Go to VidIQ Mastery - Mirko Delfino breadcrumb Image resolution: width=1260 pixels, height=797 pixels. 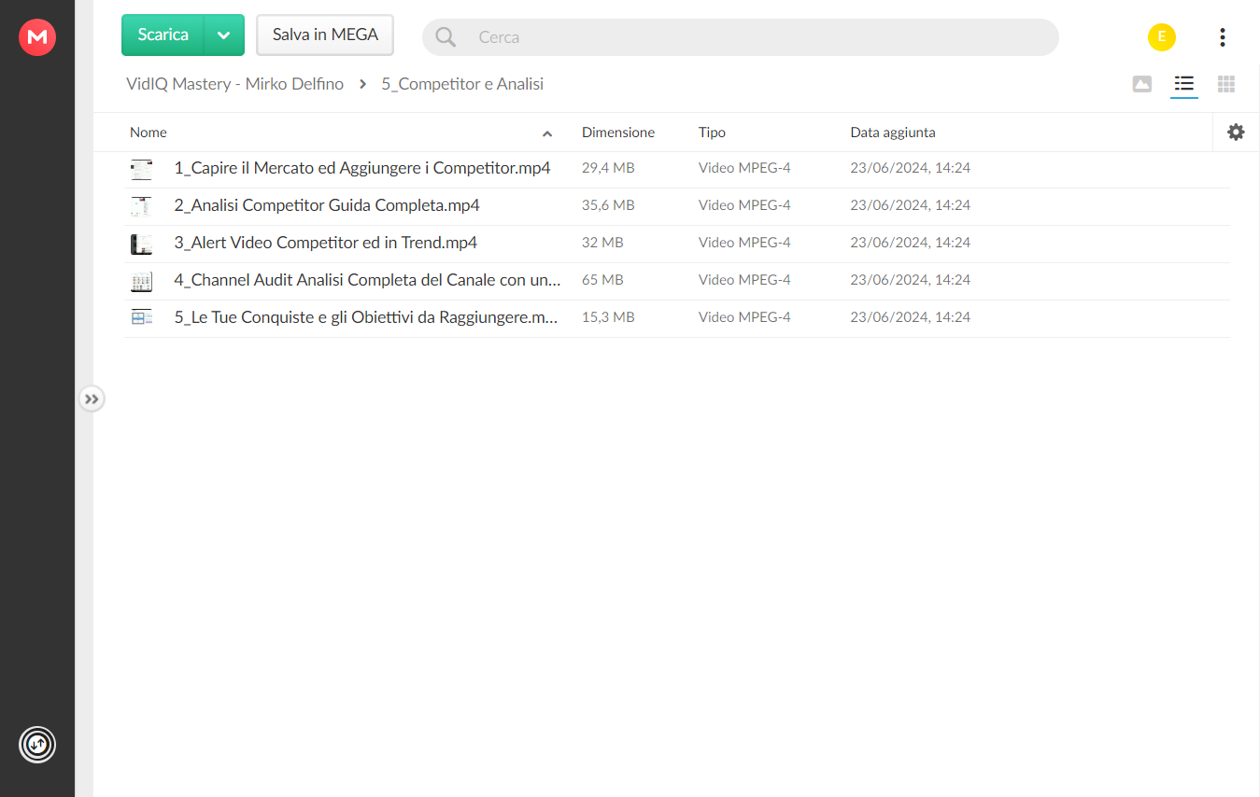234,84
